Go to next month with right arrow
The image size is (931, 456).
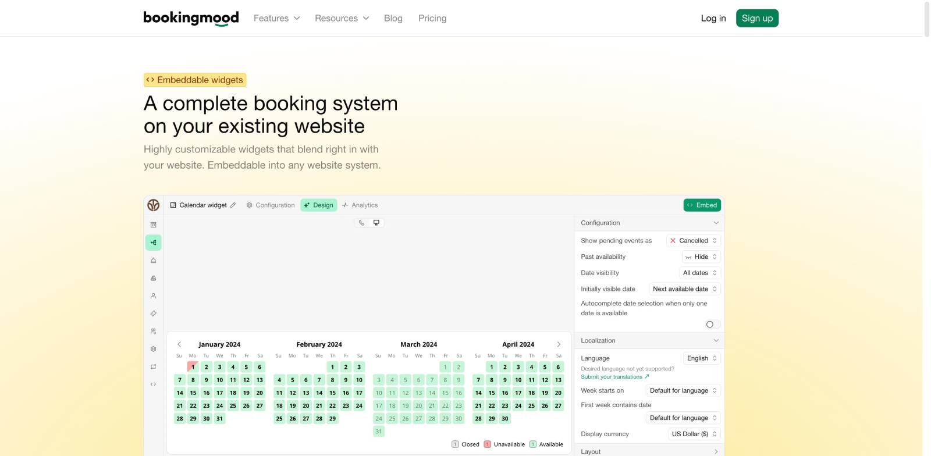click(x=559, y=344)
